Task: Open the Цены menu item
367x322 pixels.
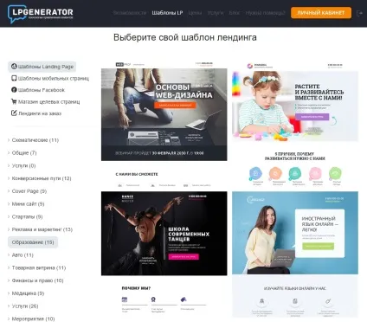Action: [195, 13]
